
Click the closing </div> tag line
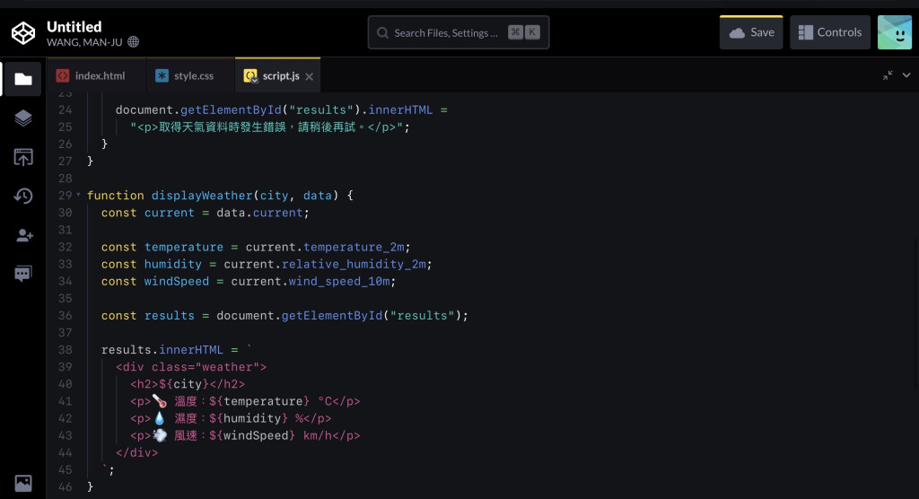[x=136, y=452]
